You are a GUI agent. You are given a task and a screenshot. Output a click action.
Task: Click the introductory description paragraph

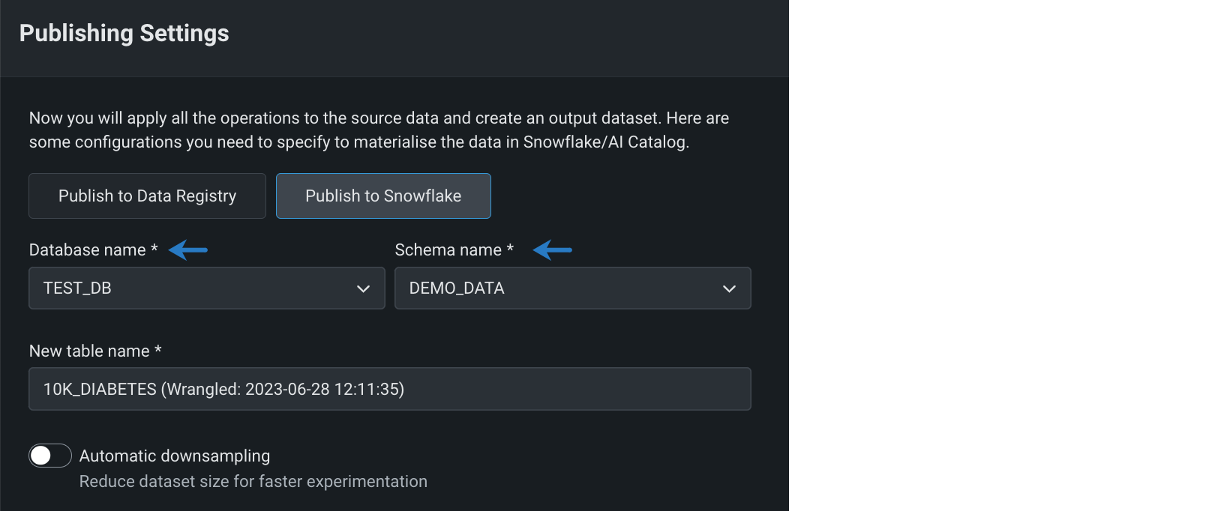379,130
